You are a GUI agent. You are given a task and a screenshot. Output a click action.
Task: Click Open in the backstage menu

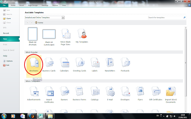(x=7, y=18)
